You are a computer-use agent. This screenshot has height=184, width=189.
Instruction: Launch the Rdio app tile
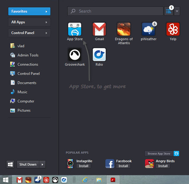(99, 55)
